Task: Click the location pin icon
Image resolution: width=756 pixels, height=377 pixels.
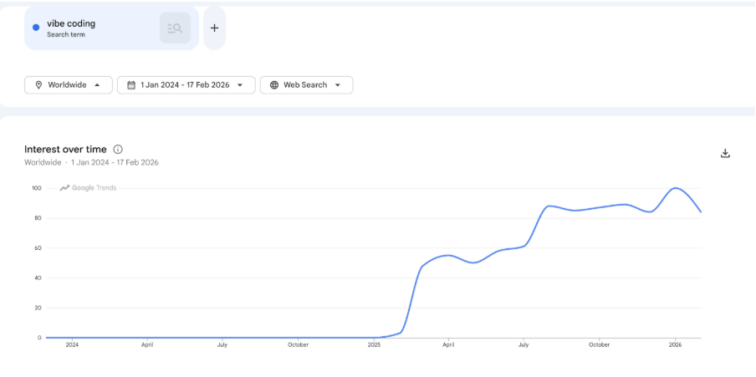Action: click(x=38, y=85)
